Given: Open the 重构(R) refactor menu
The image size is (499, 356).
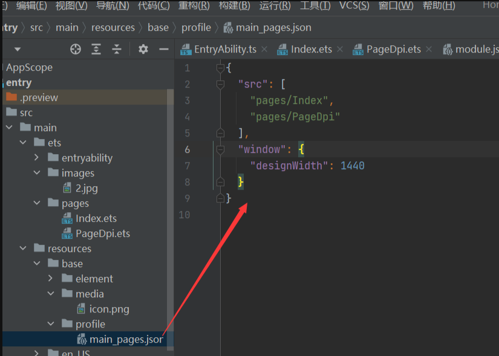Looking at the screenshot, I should point(194,6).
